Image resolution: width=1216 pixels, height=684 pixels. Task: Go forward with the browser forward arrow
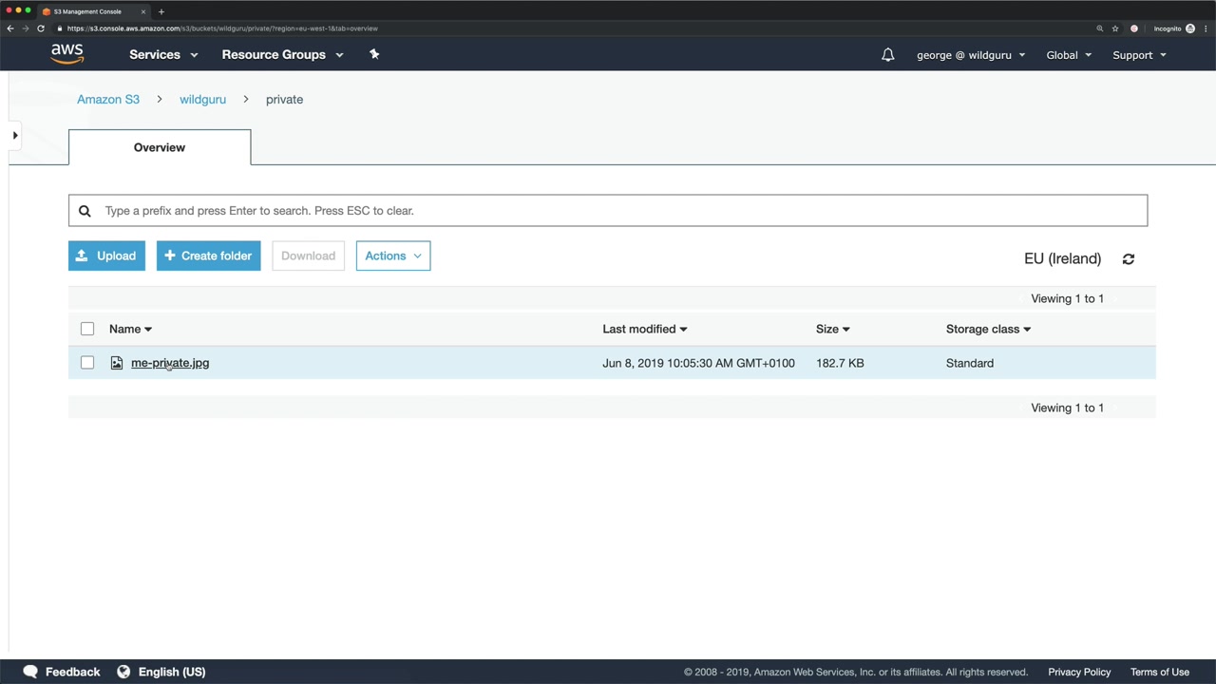pos(26,28)
